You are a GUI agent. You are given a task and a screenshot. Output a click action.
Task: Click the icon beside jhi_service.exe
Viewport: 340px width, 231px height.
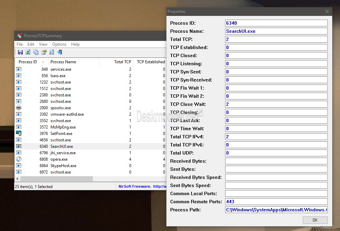[x=19, y=153]
